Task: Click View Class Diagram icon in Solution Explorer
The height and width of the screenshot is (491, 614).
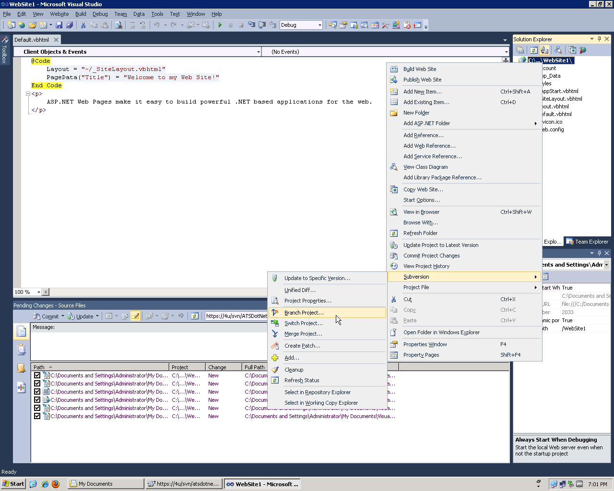Action: pyautogui.click(x=558, y=50)
